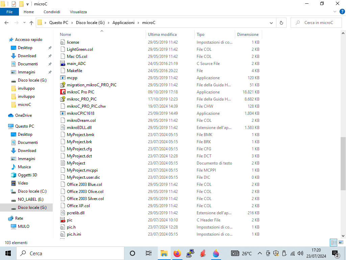Viewport: 346px width, 260px height.
Task: Open Disco locale (C:) in the navigation pane
Action: (x=32, y=191)
